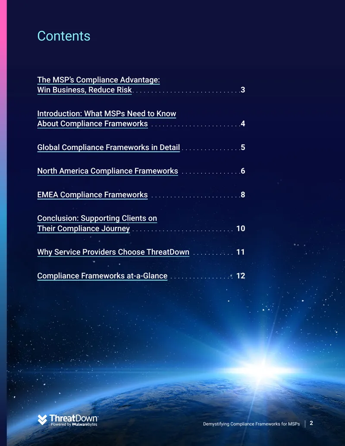
Task: Click the Contents heading
Action: tap(64, 36)
